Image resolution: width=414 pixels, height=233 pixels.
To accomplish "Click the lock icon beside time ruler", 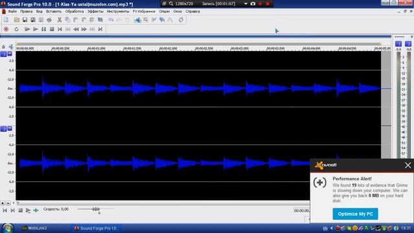I will pyautogui.click(x=3, y=47).
